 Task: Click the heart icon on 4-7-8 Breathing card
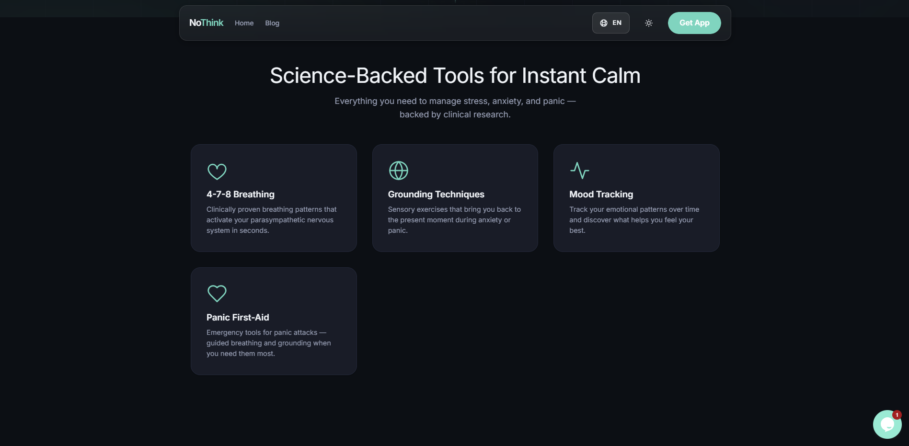click(x=217, y=172)
